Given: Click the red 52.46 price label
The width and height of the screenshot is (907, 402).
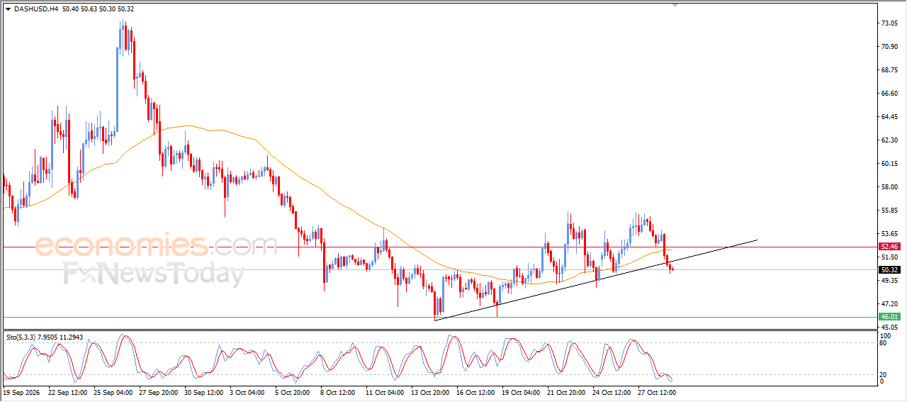Looking at the screenshot, I should [x=889, y=247].
